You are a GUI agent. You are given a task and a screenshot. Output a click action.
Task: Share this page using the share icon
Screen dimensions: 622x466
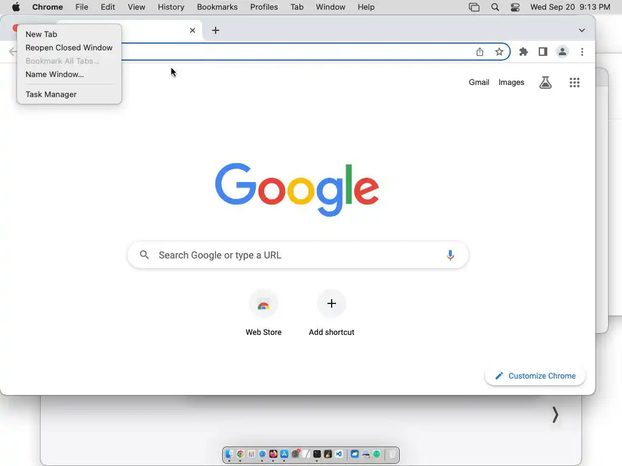pyautogui.click(x=480, y=52)
